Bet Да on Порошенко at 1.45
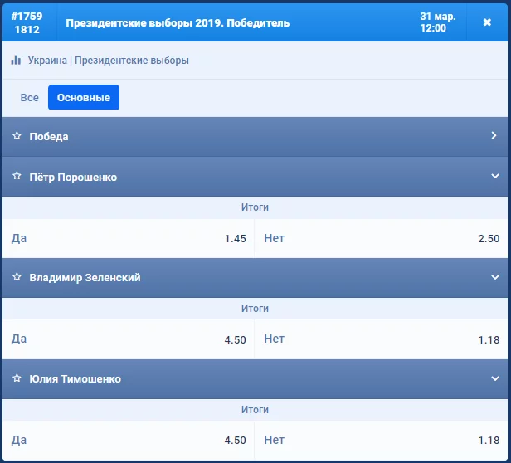The height and width of the screenshot is (463, 511). click(129, 238)
